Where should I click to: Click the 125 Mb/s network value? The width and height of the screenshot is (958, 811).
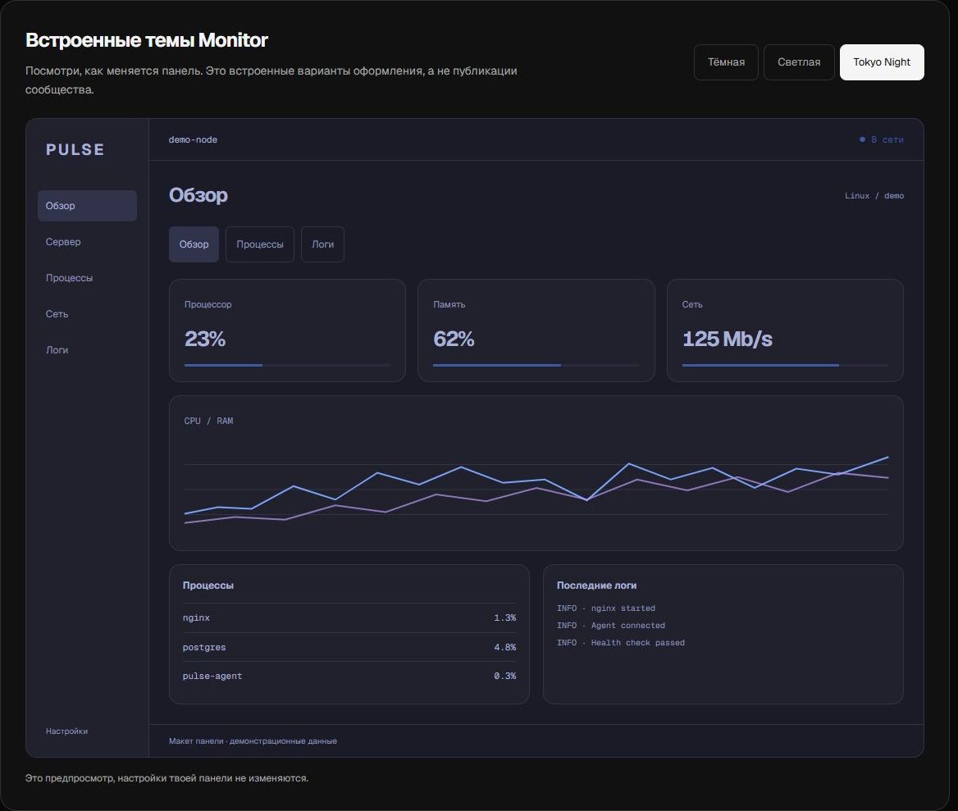coord(727,339)
